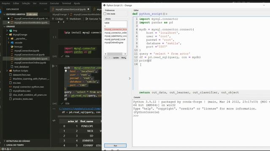The height and width of the screenshot is (151, 270).
Task: Run the mydb connection notebook cell
Action: (54, 66)
